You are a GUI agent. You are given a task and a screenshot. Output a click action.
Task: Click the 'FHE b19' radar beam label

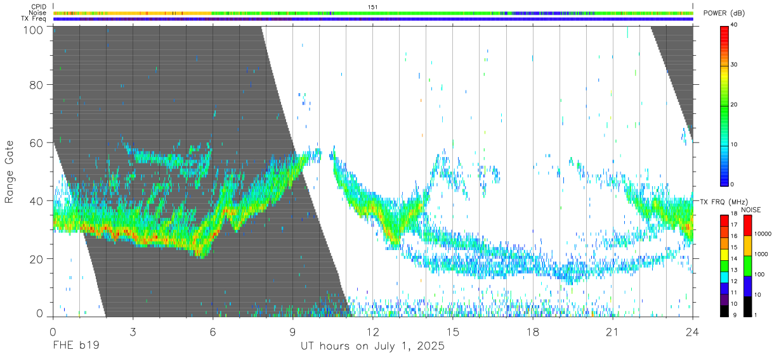point(75,346)
